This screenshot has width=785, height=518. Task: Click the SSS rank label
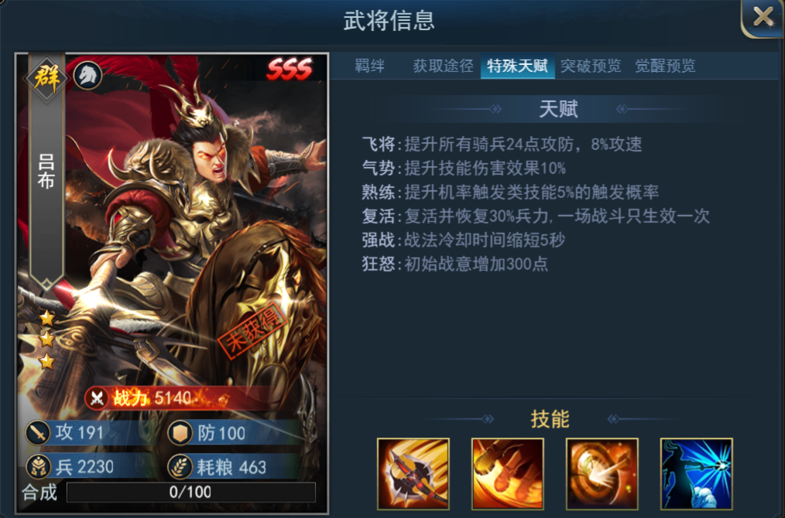(x=290, y=69)
